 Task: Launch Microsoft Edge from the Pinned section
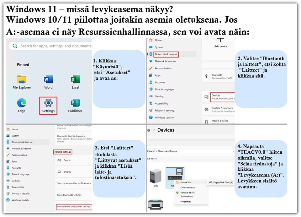(x=22, y=103)
